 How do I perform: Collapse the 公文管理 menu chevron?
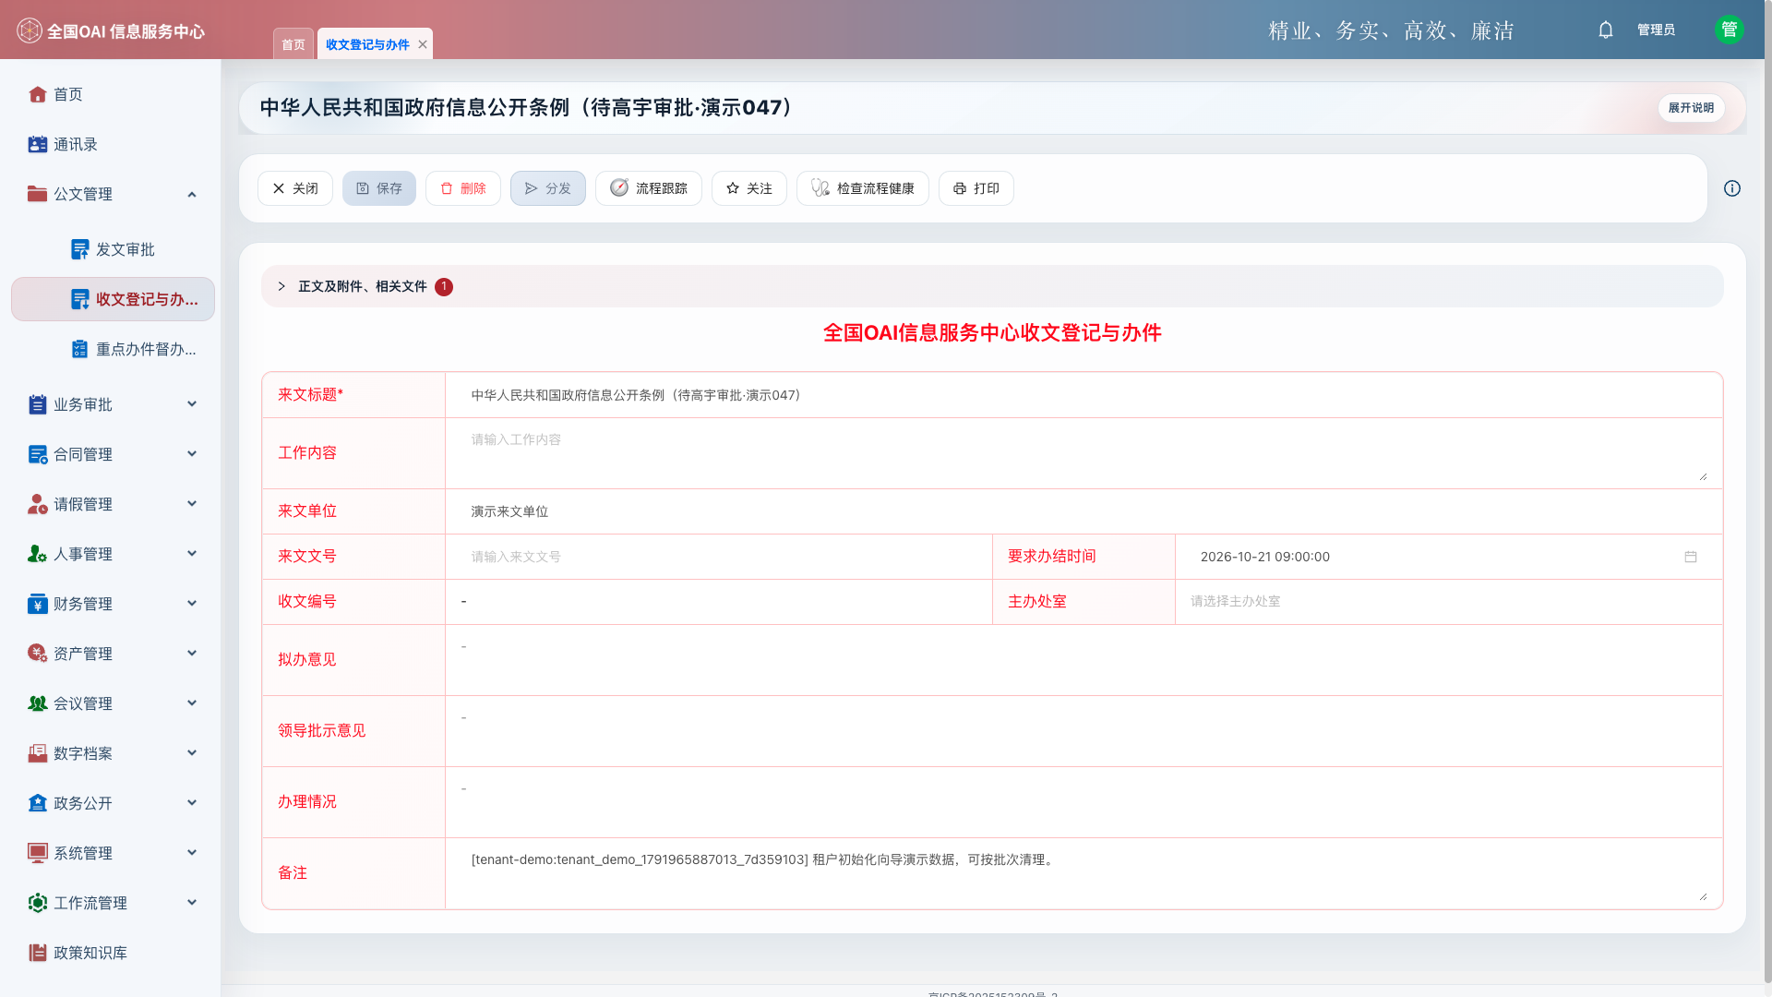coord(192,194)
